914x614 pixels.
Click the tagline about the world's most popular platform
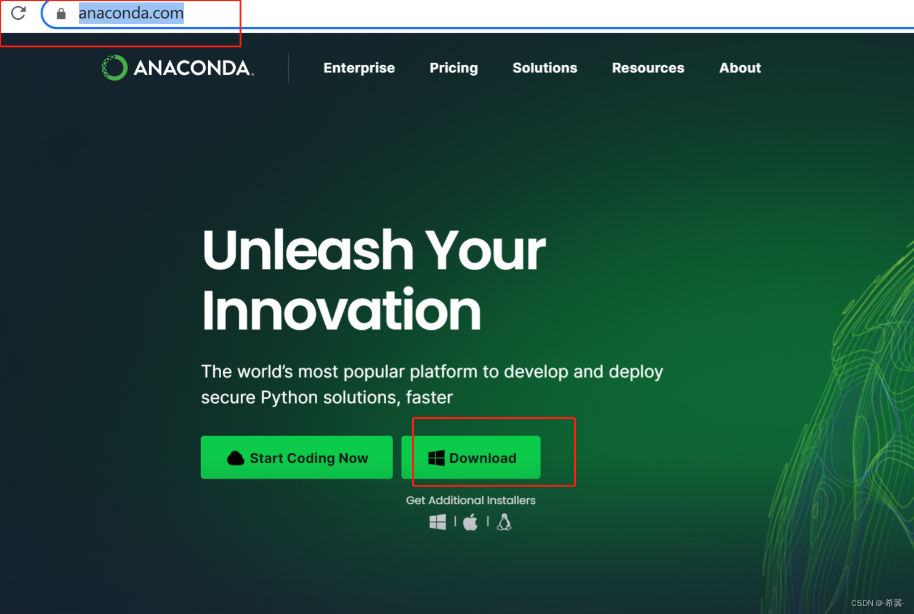[432, 385]
